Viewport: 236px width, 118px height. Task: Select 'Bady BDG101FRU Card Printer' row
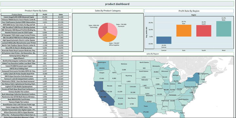click(x=35, y=100)
